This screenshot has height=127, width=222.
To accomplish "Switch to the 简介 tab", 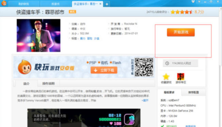I will 26,84.
